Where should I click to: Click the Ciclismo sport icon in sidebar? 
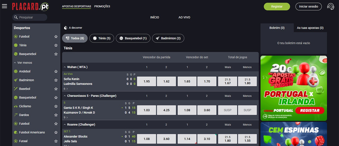pos(16,106)
